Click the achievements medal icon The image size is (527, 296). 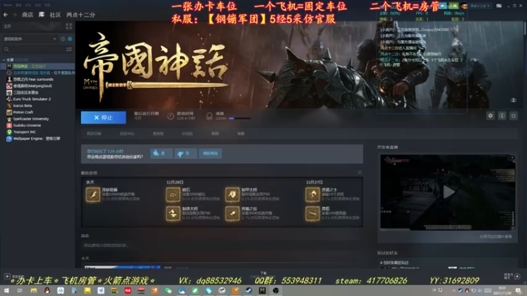(x=209, y=116)
